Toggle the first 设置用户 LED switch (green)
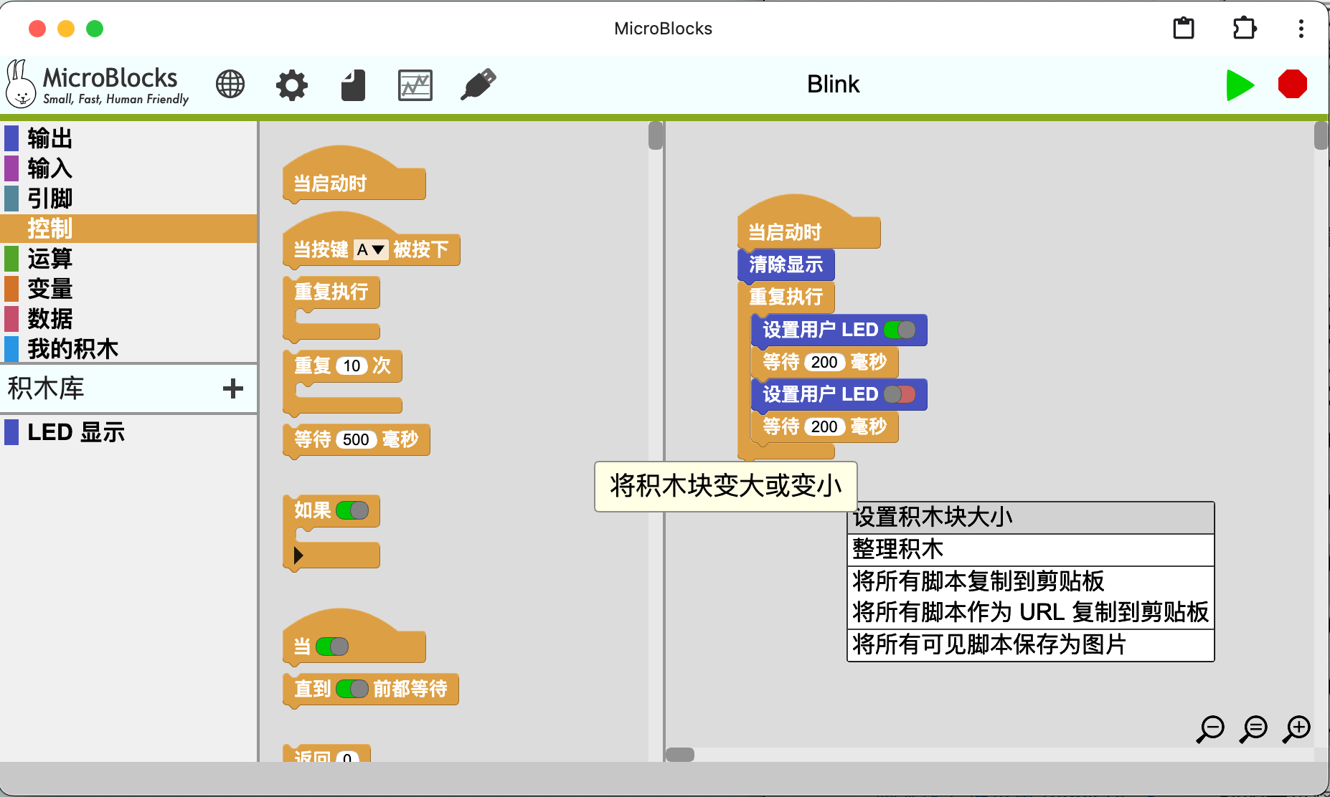The height and width of the screenshot is (797, 1330). click(x=900, y=330)
